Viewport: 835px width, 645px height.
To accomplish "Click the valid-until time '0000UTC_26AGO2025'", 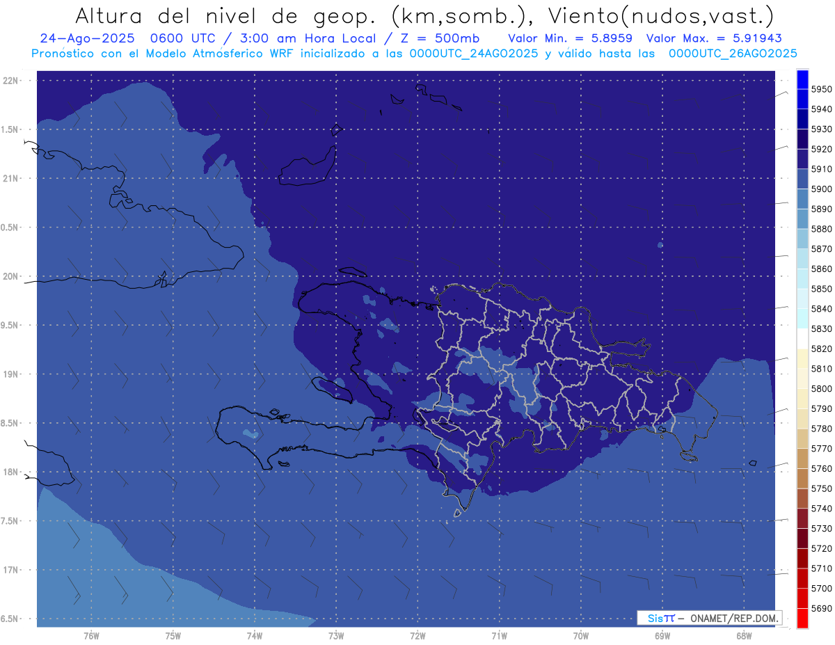I will 733,53.
